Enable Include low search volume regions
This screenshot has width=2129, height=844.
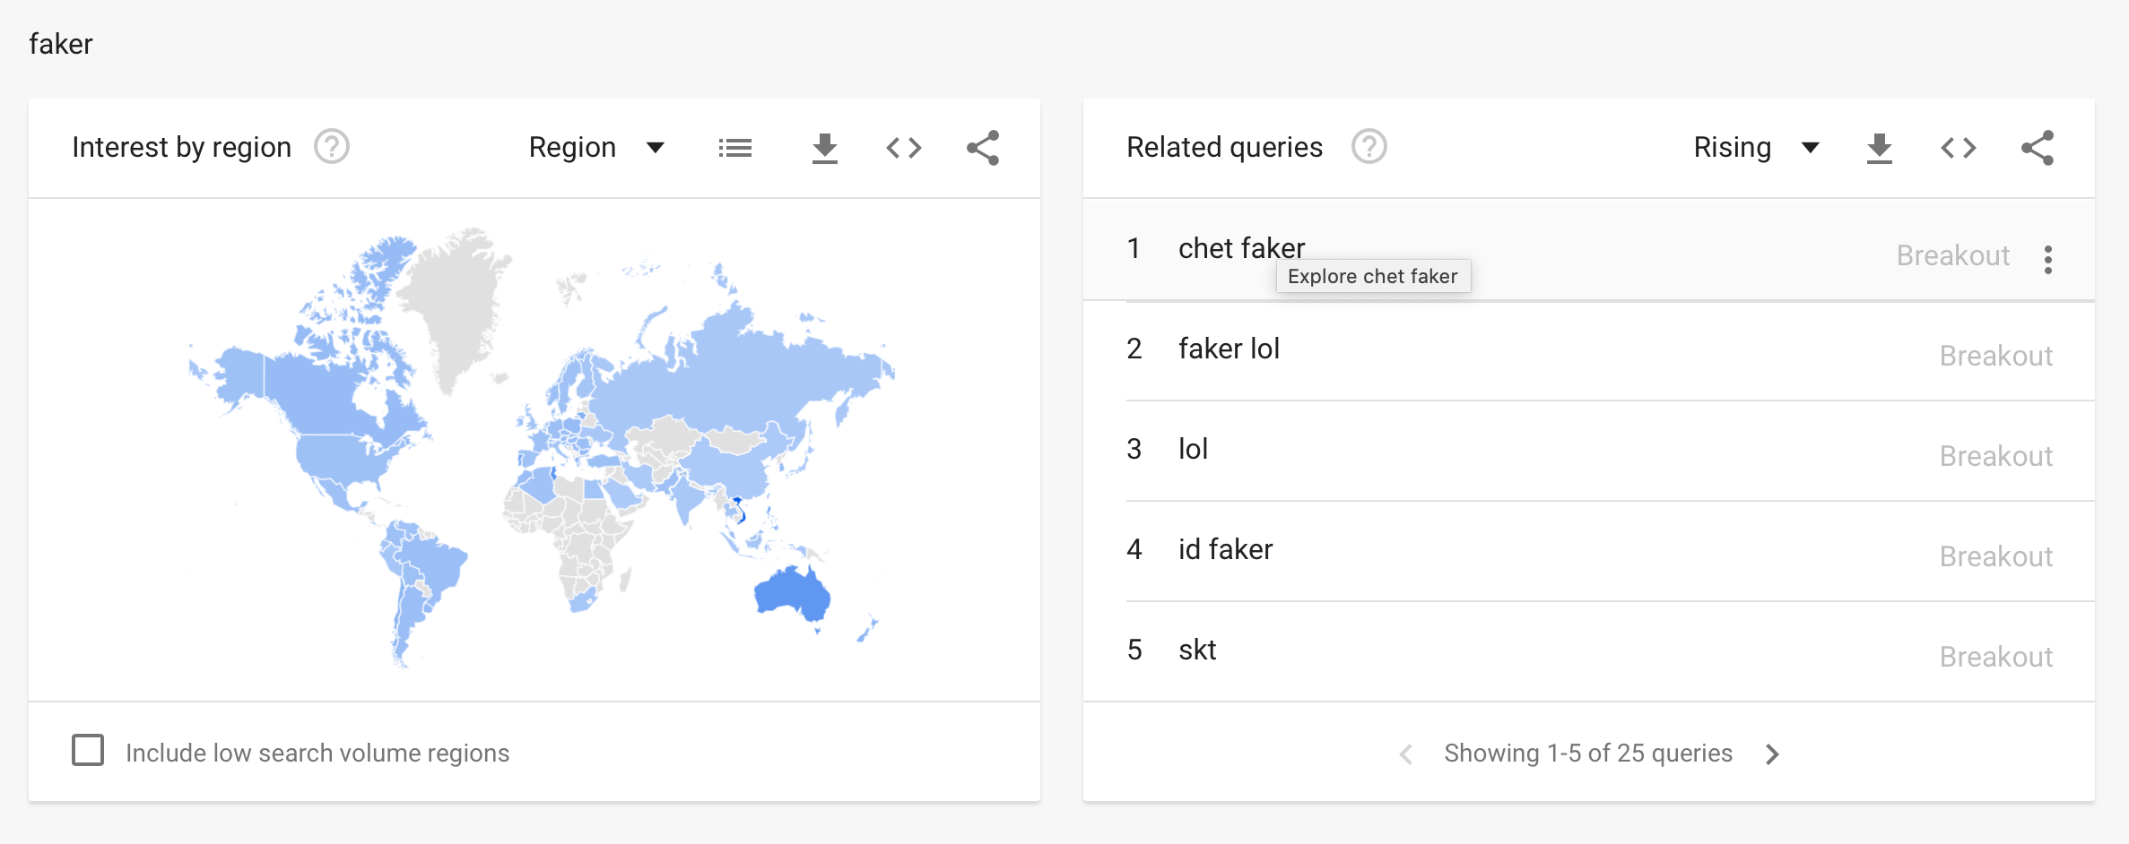pos(88,751)
